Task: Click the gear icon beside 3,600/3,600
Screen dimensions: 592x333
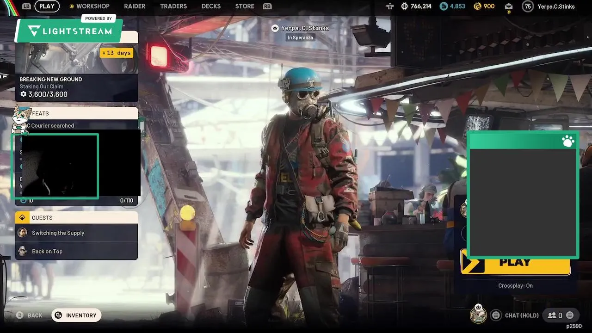Action: pos(23,94)
